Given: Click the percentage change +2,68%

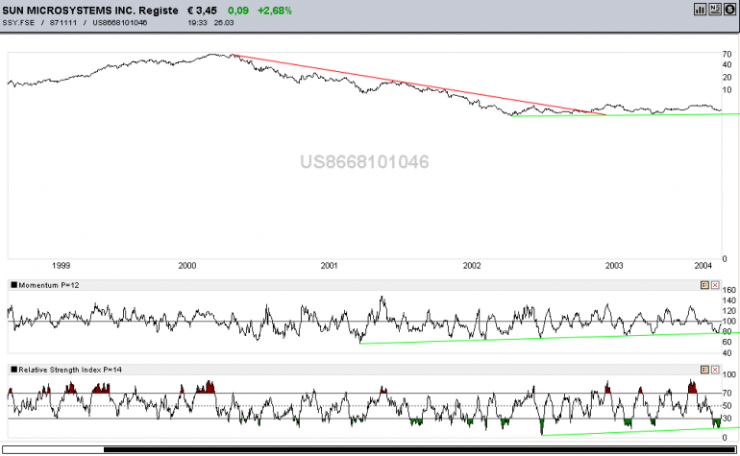Looking at the screenshot, I should coord(274,11).
